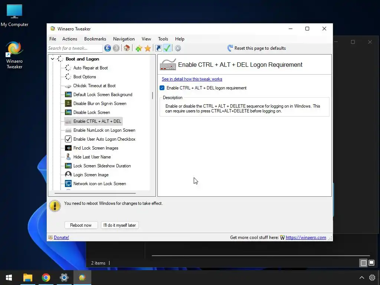Open Enable User Auto Logon Checkbox tweak
The image size is (380, 285).
pos(104,139)
